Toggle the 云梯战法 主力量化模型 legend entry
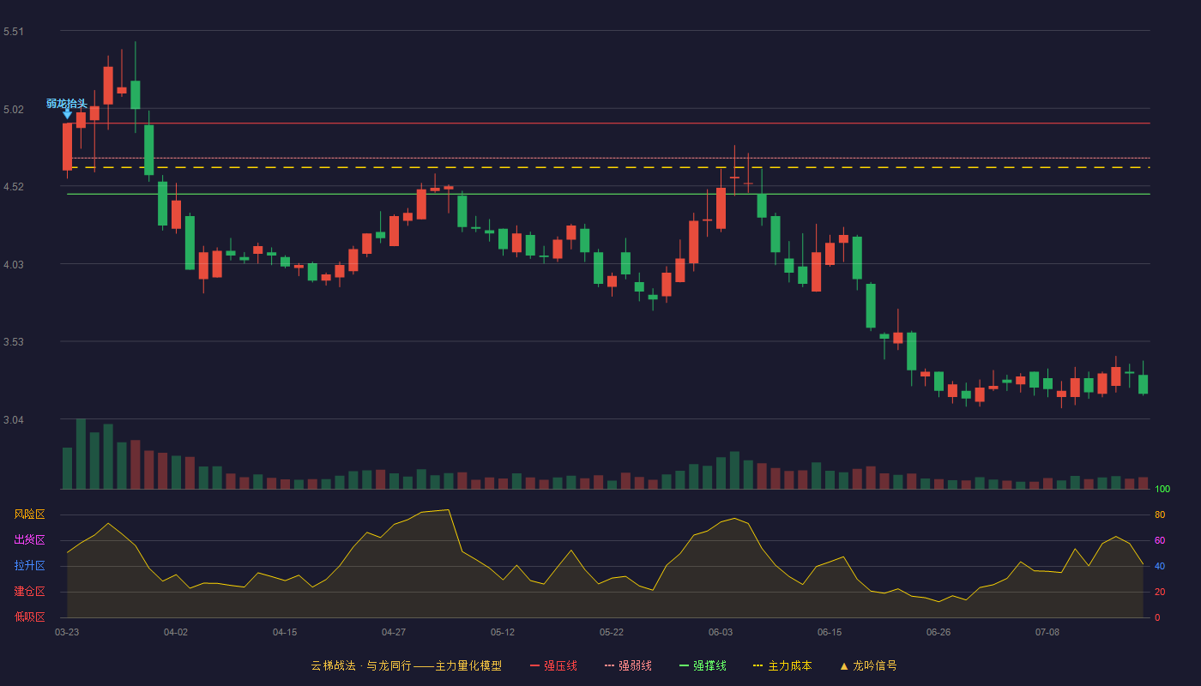This screenshot has height=686, width=1201. 406,665
